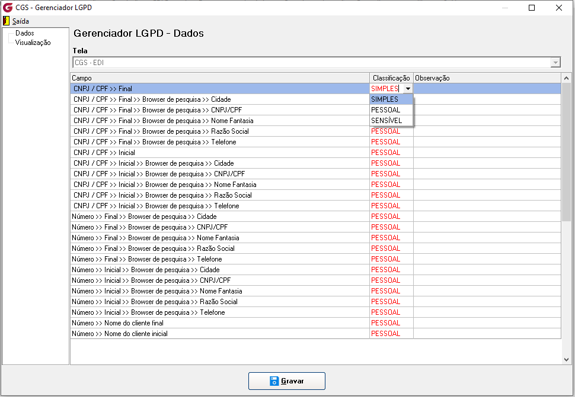Click the Classificação dropdown arrow in first row
This screenshot has width=575, height=397.
[408, 89]
